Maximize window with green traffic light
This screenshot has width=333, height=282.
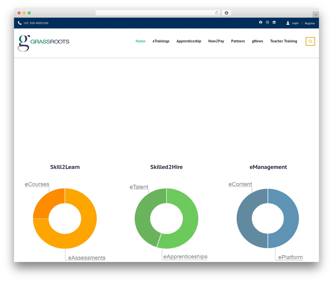pyautogui.click(x=29, y=13)
